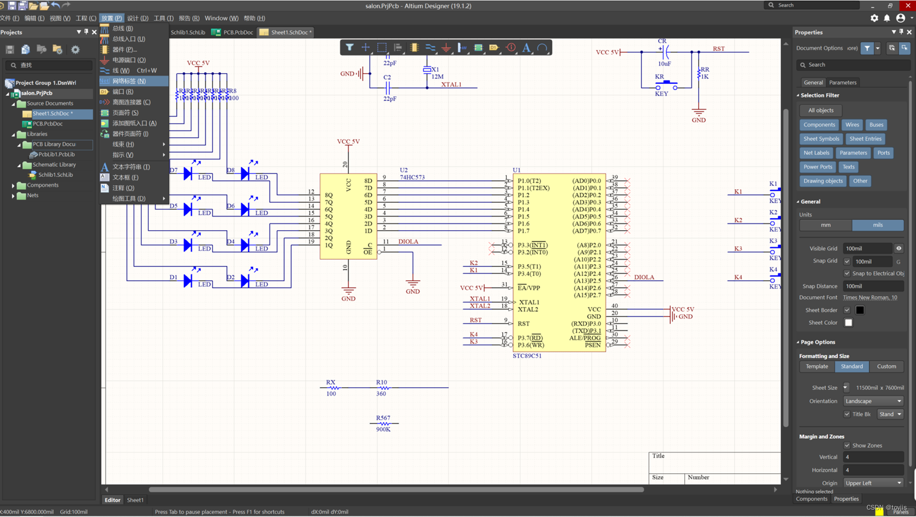
Task: Collapse the Selection Filter section
Action: (798, 95)
